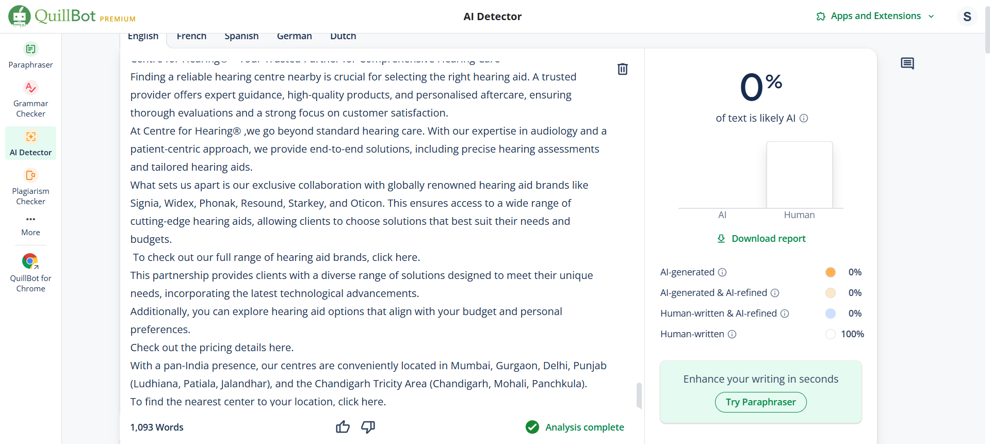
Task: Open the user account S avatar
Action: coord(967,17)
